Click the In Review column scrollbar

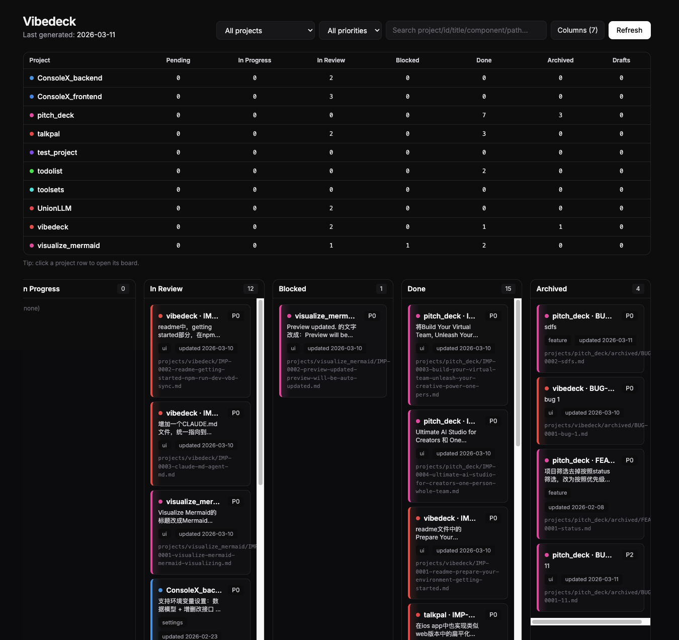[x=260, y=392]
